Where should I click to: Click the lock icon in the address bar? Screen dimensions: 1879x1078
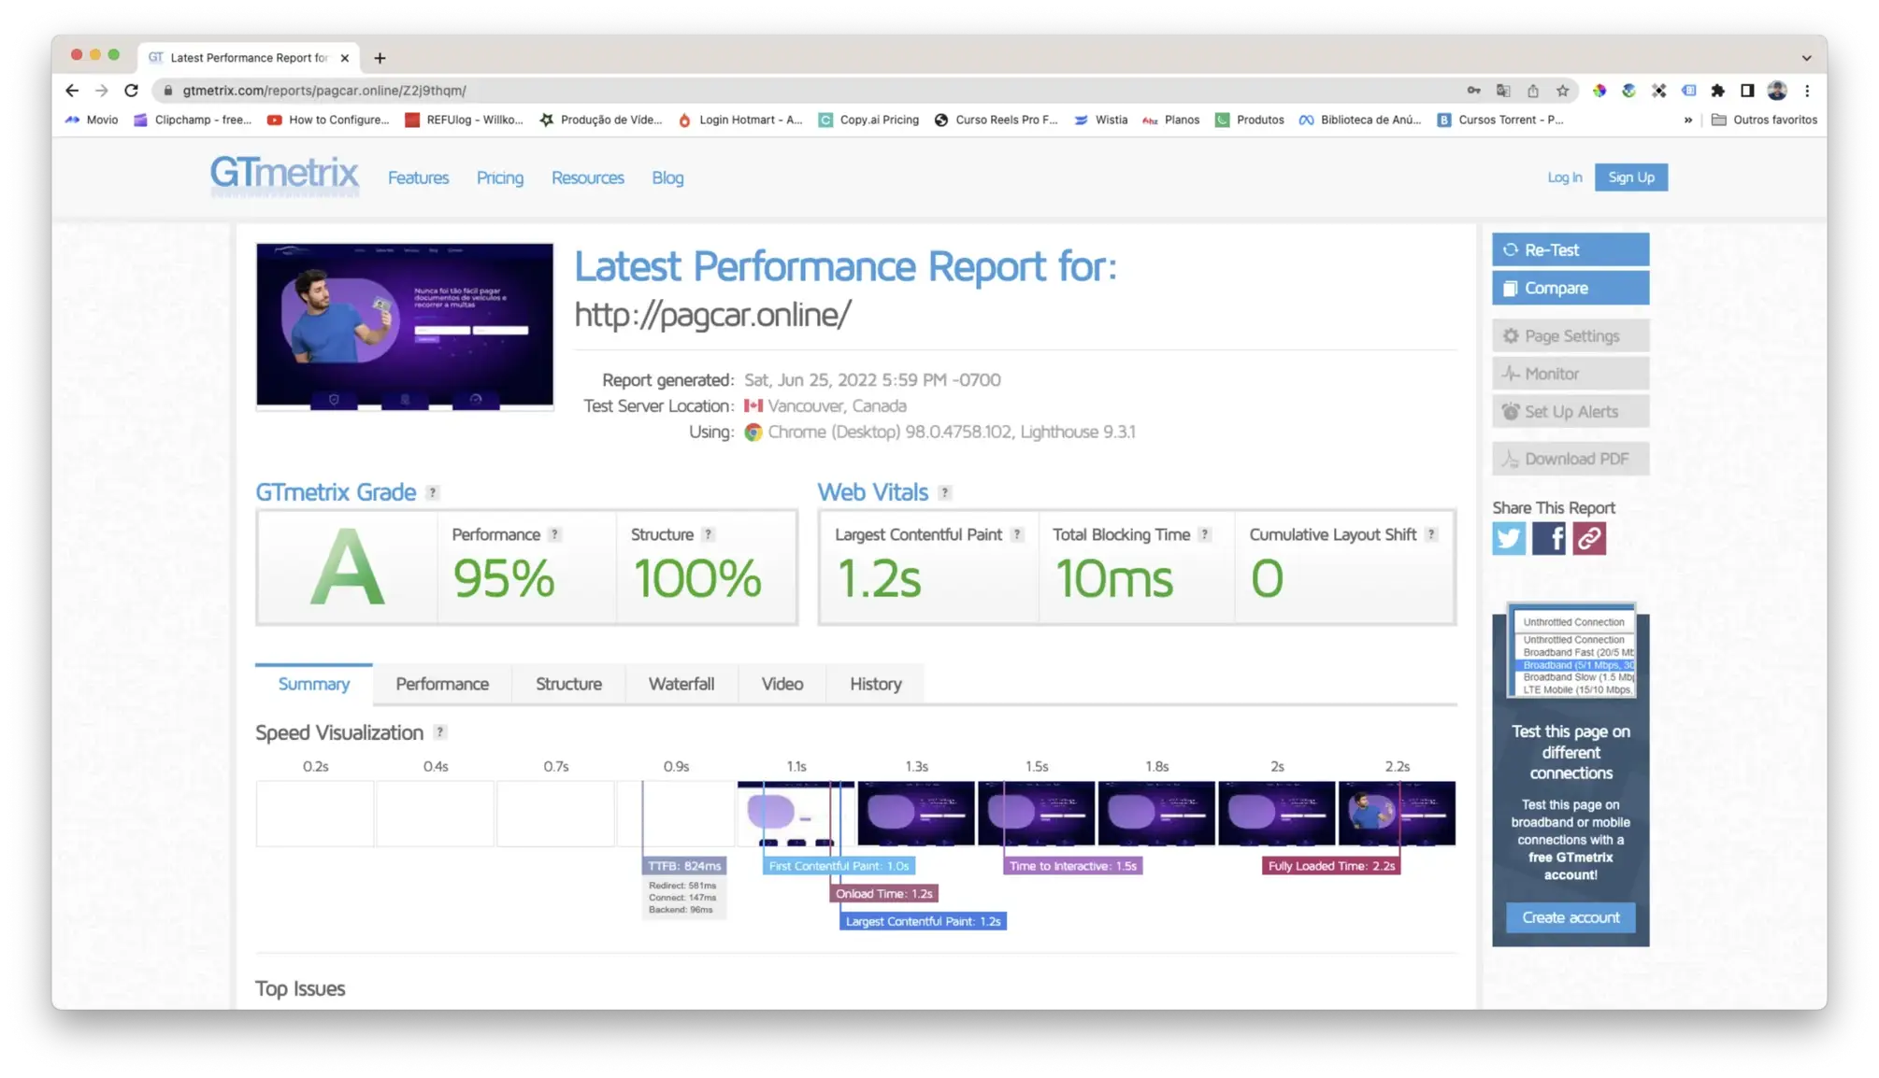click(168, 91)
